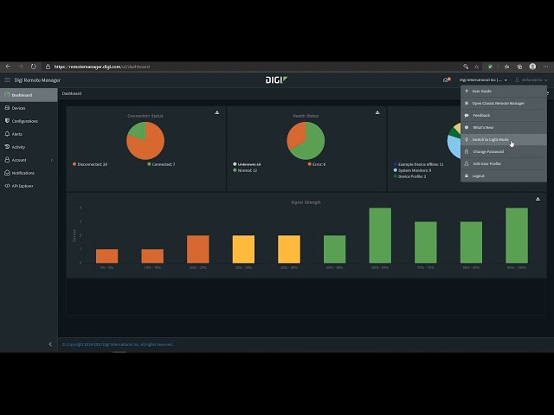554x415 pixels.
Task: Open Alerts in the sidebar
Action: [x=29, y=134]
